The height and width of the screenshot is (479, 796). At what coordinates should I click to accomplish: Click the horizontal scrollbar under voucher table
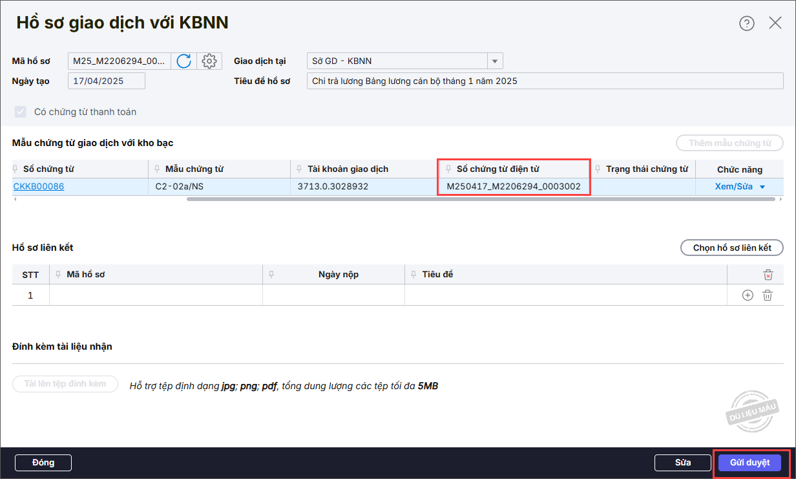pyautogui.click(x=480, y=199)
